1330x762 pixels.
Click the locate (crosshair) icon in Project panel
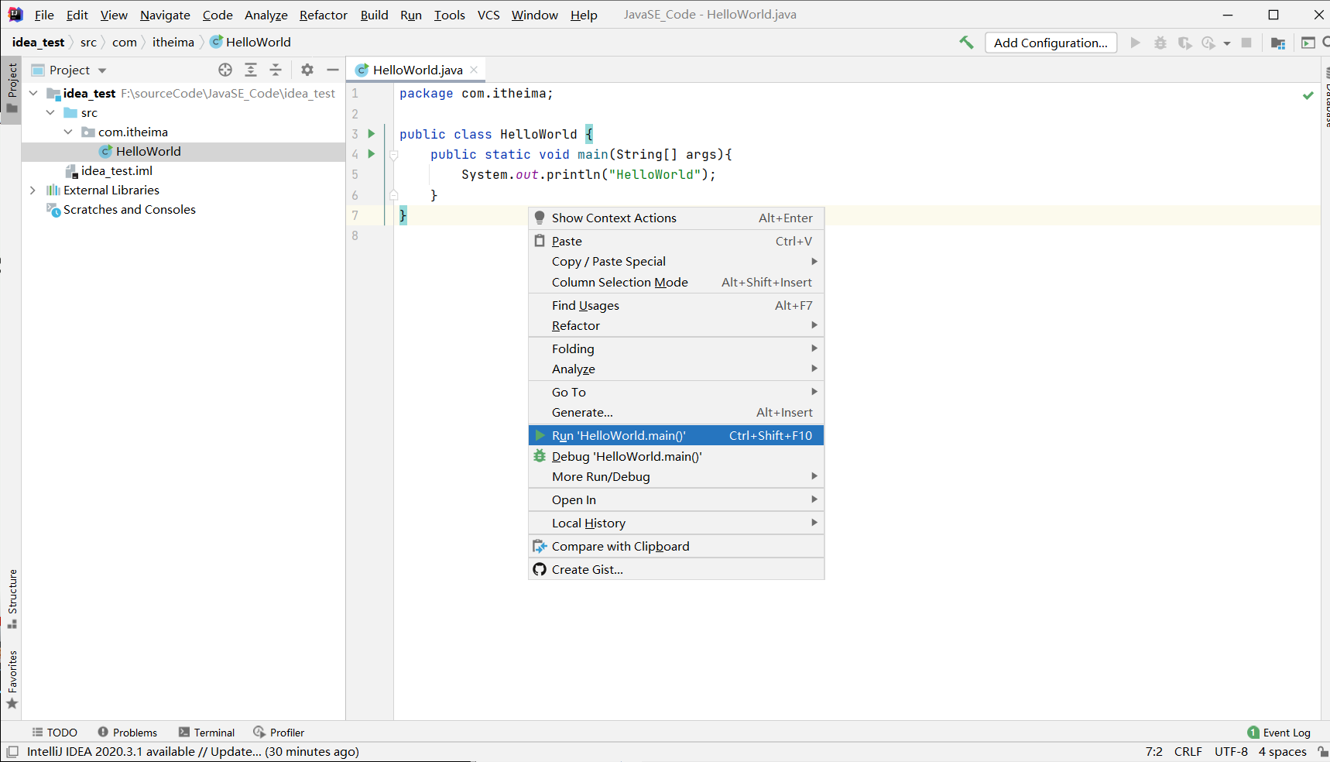pos(225,70)
